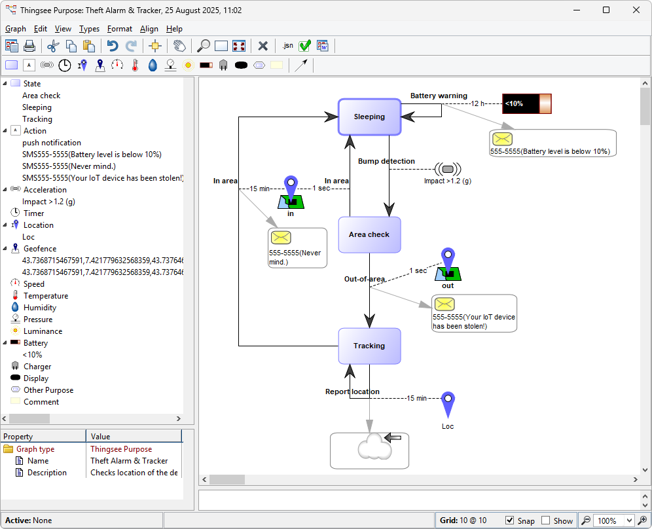The image size is (652, 529).
Task: Uncheck the Snap checkbox
Action: (510, 520)
